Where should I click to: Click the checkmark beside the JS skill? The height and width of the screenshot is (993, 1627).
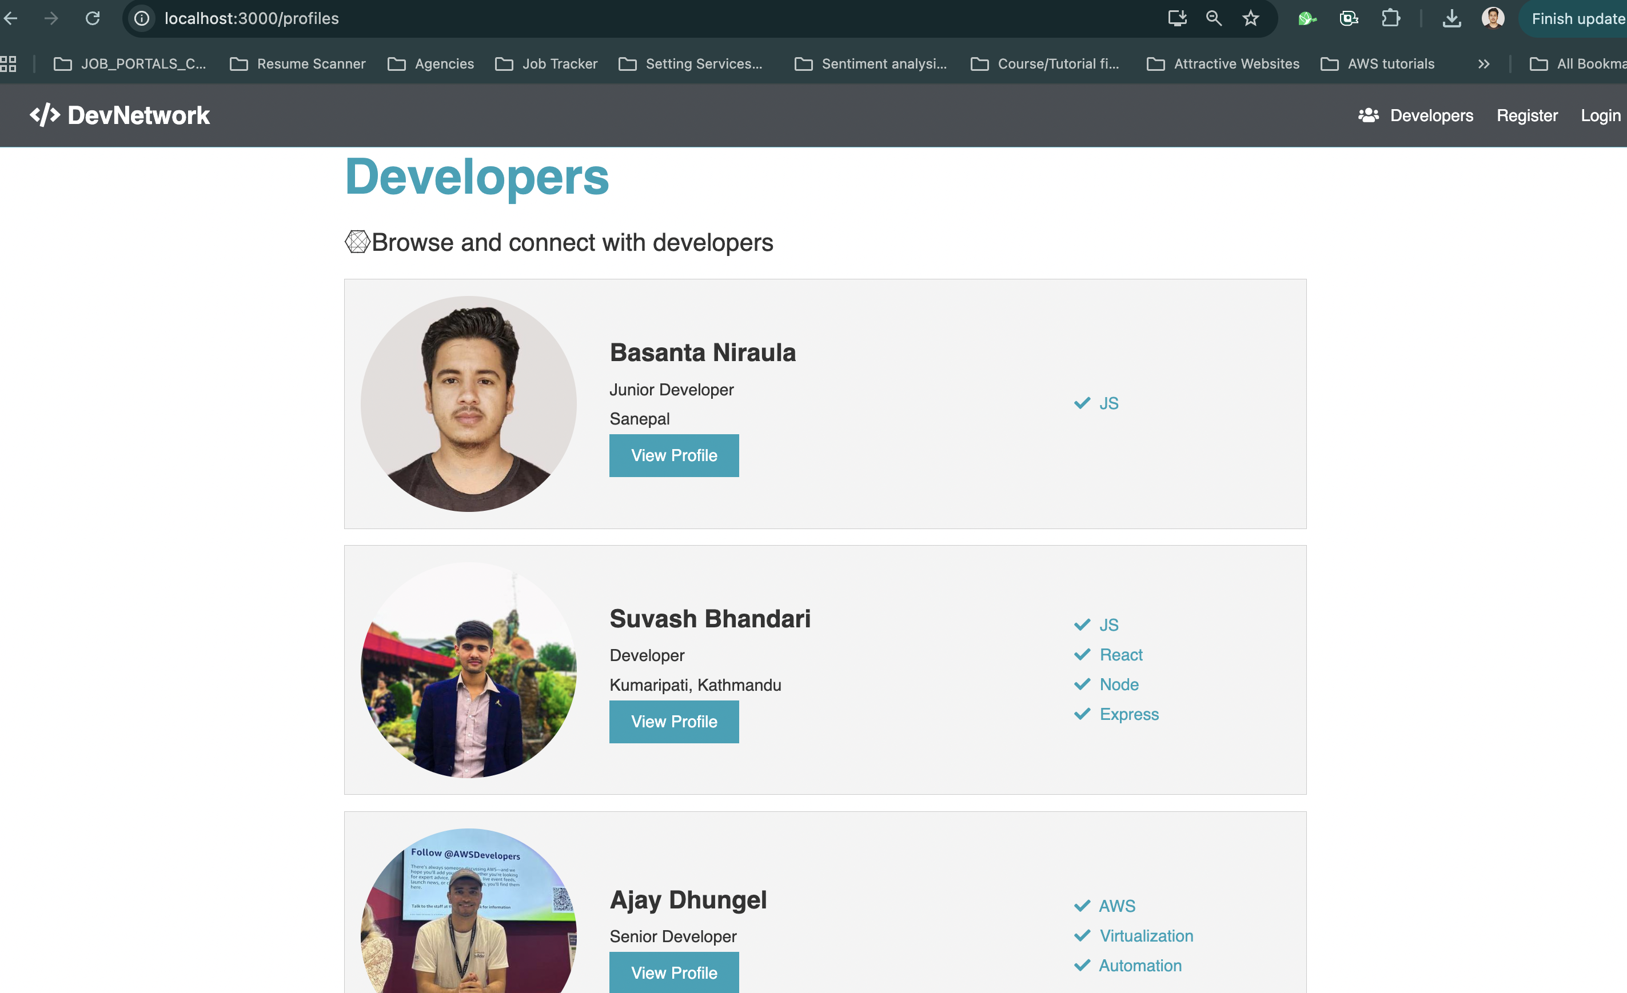(1081, 402)
